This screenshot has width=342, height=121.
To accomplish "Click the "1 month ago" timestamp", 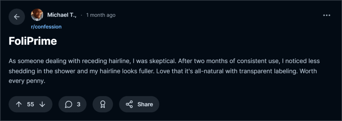I will (x=101, y=15).
